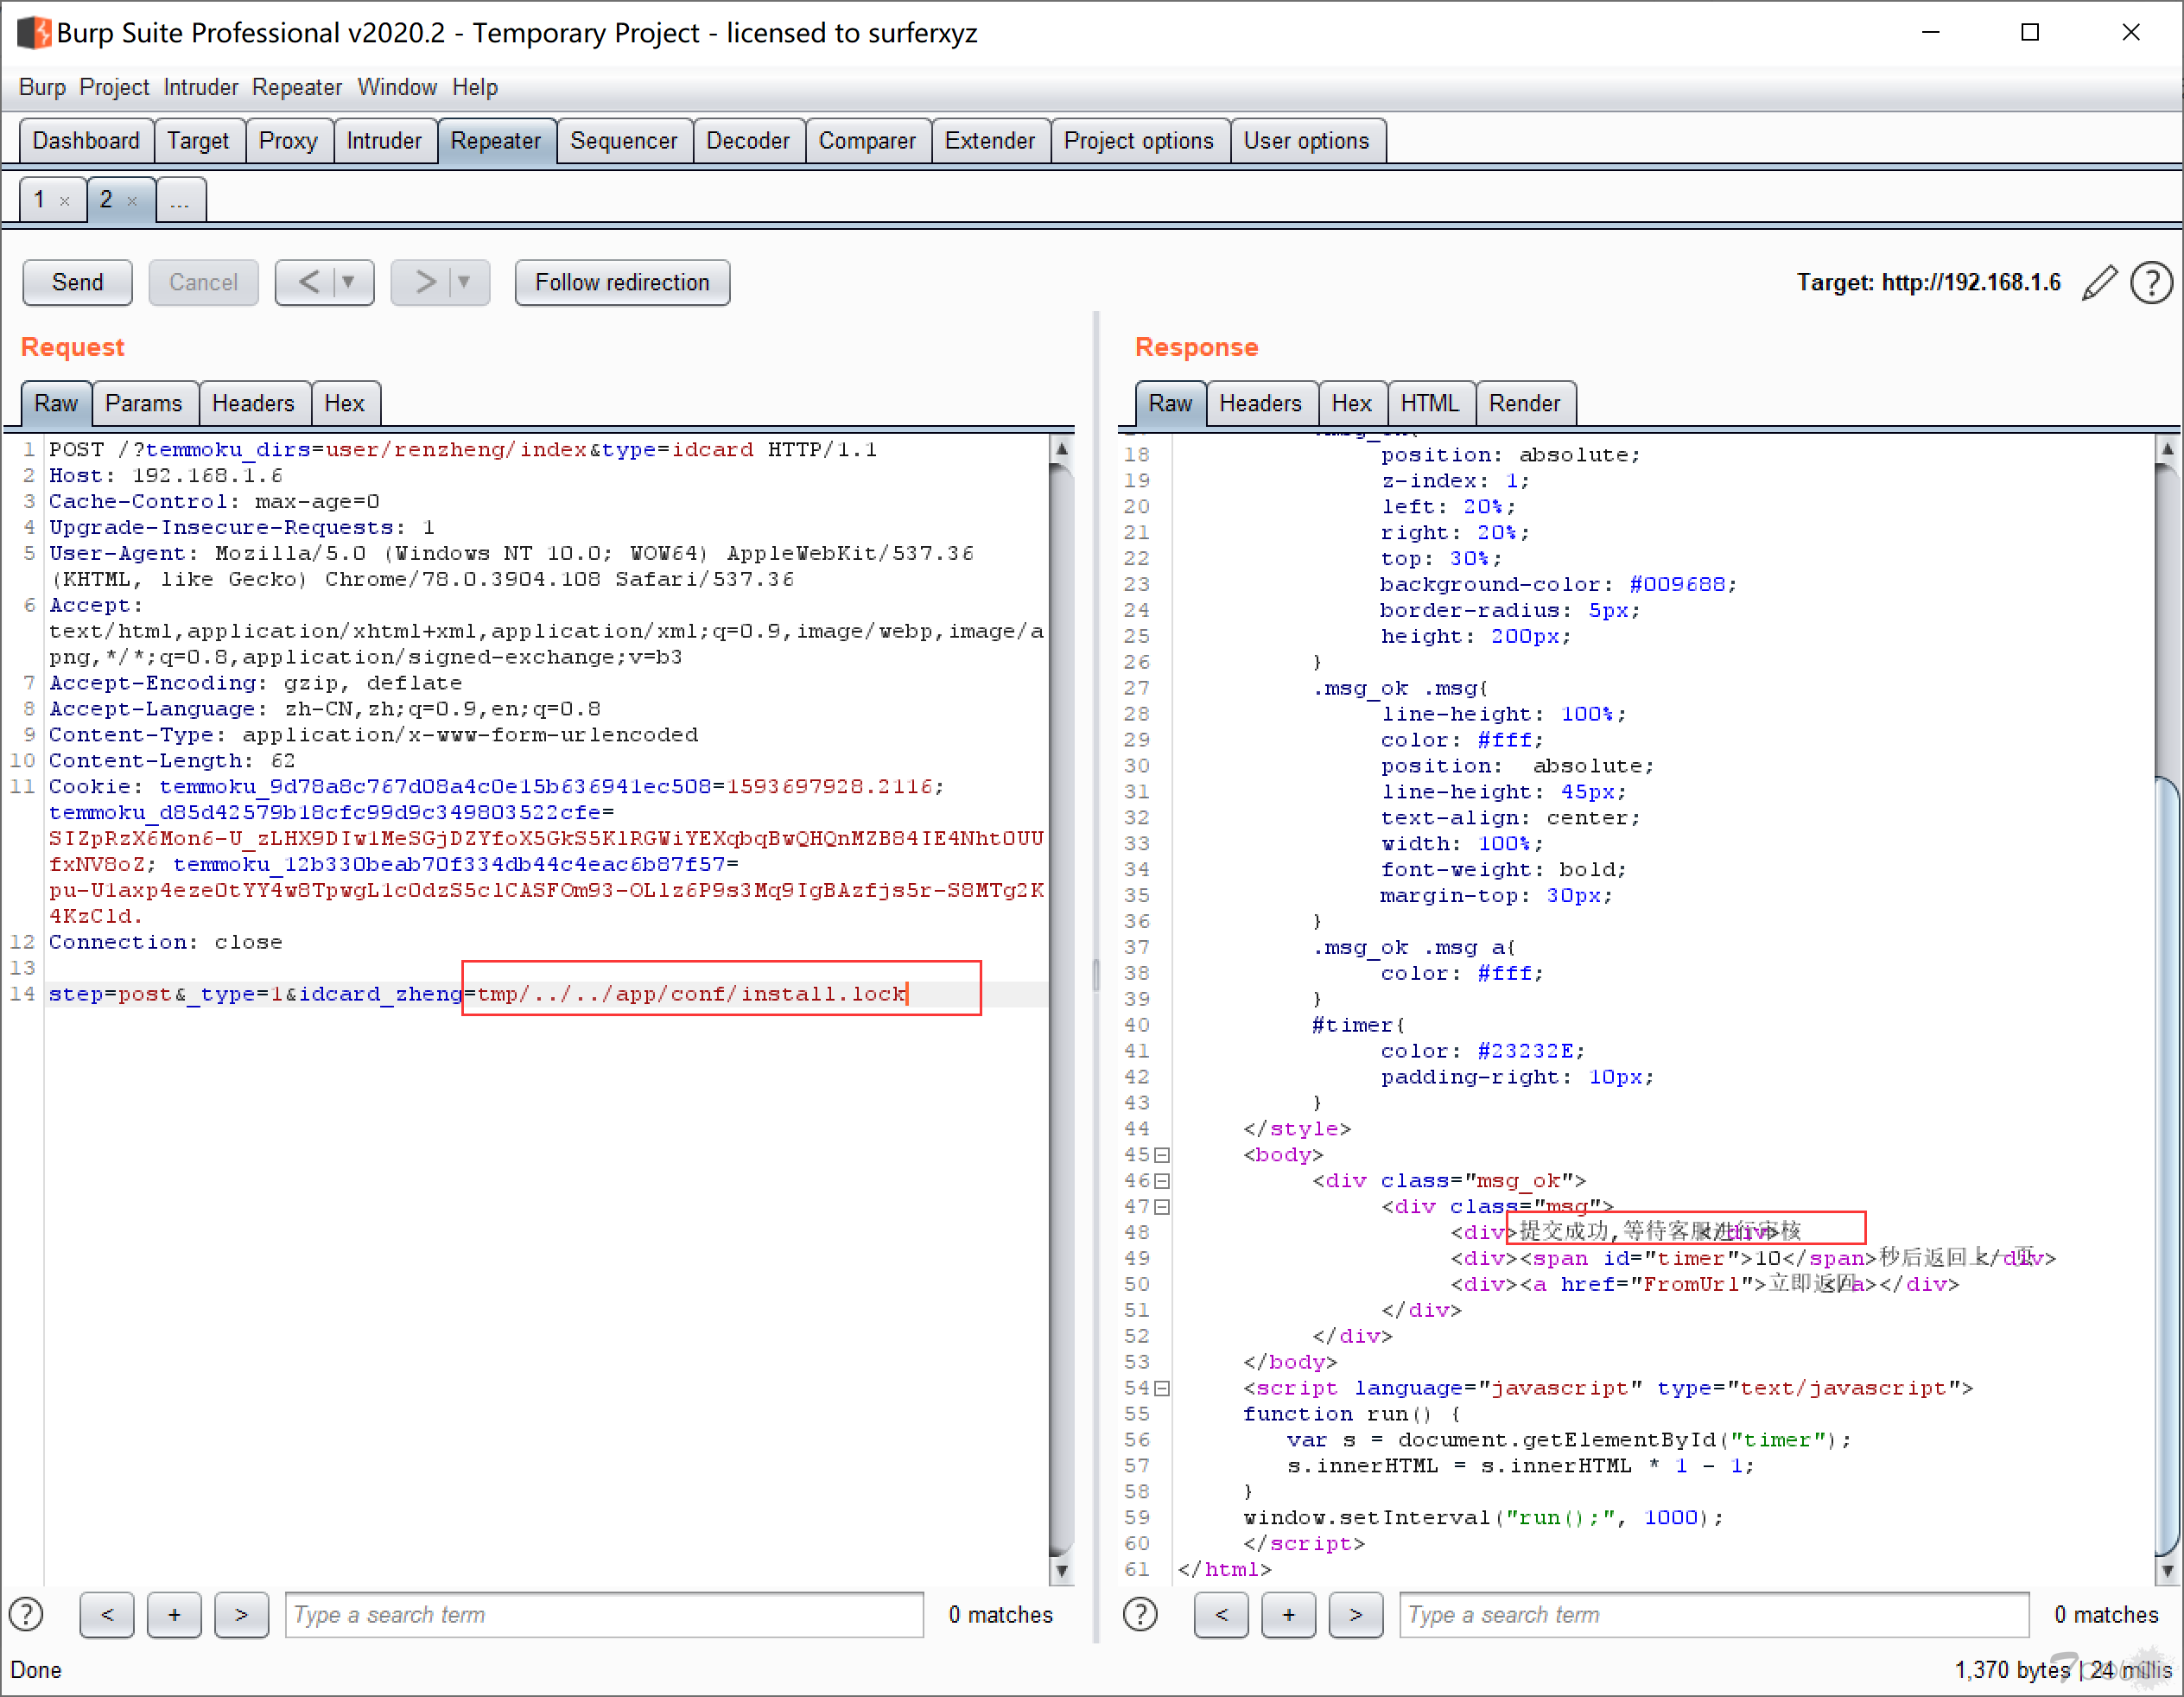2184x1697 pixels.
Task: Click request scrollbar down arrow
Action: (x=1062, y=1572)
